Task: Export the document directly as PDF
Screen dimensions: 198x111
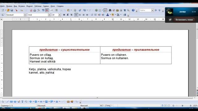Action: pyautogui.click(x=31, y=10)
